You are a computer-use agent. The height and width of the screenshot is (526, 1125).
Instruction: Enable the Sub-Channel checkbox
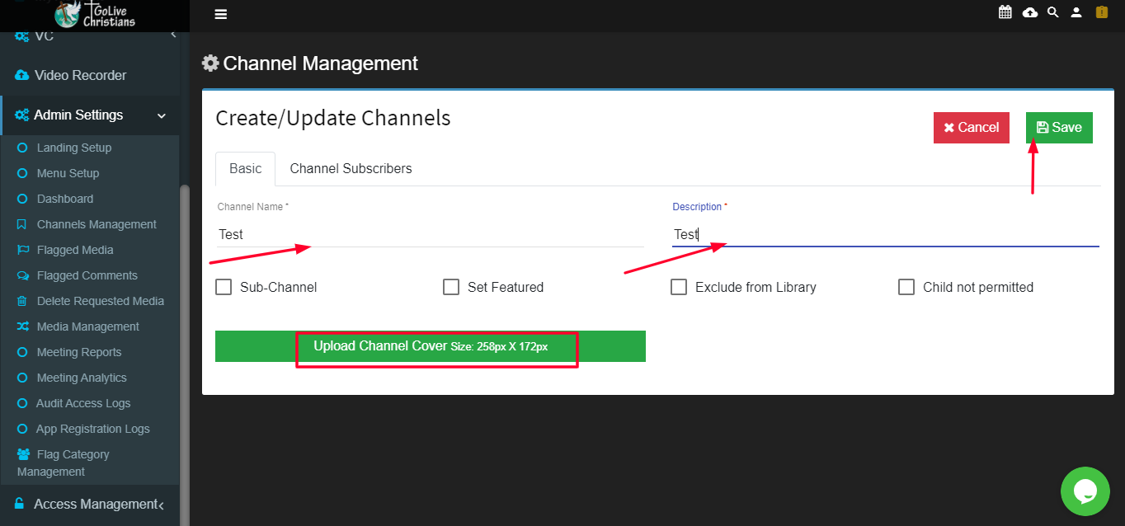pos(224,287)
